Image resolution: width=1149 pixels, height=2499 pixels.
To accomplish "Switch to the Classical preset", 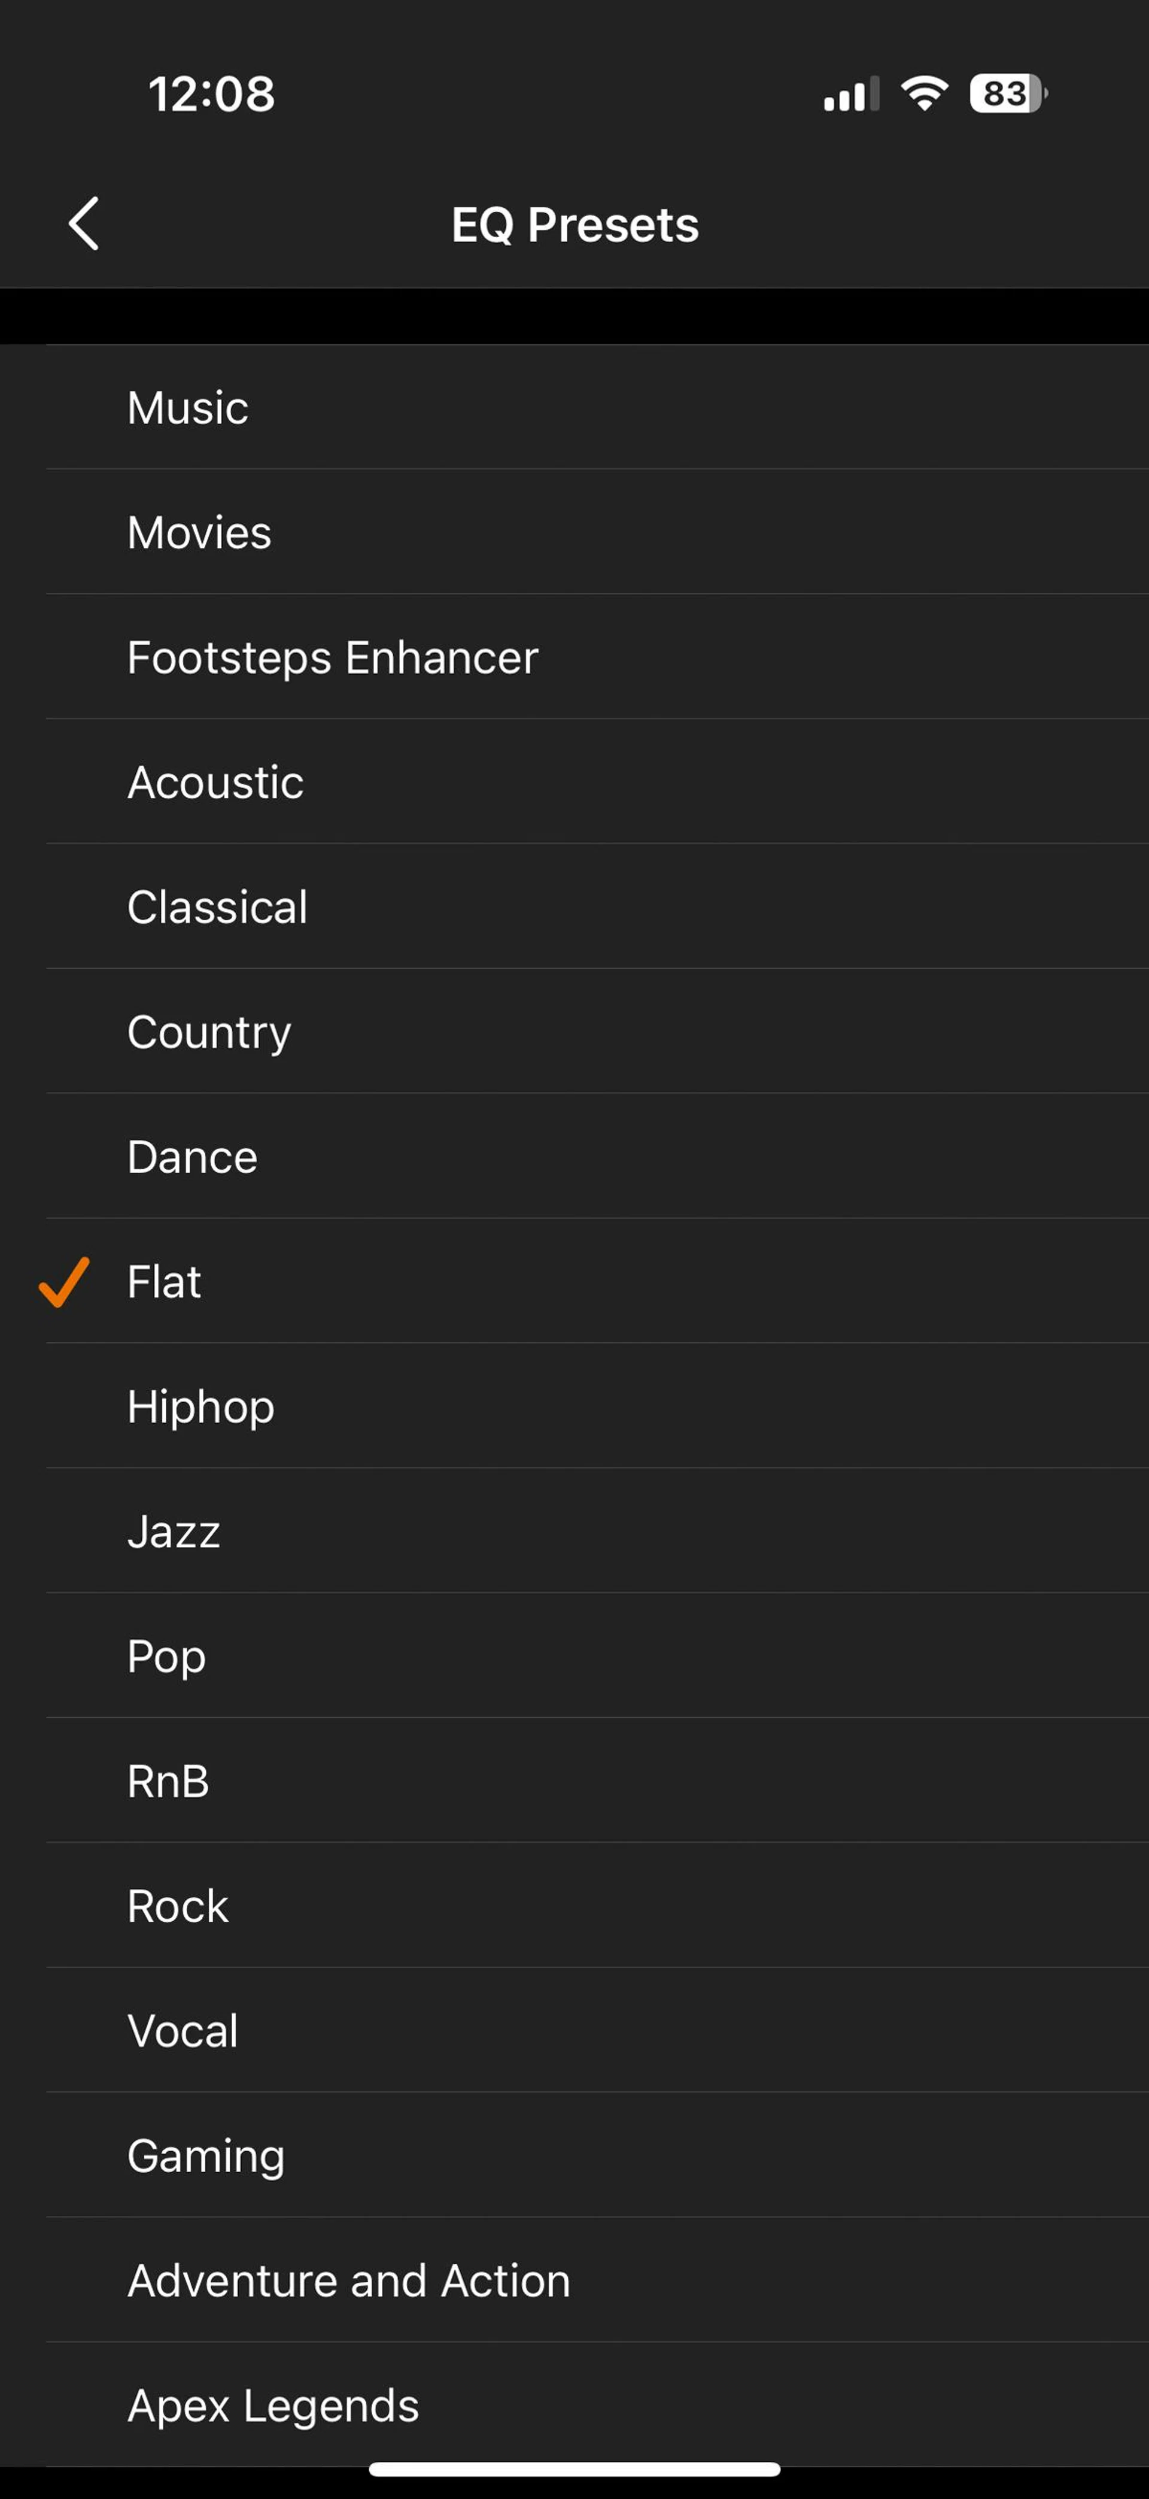I will point(217,908).
